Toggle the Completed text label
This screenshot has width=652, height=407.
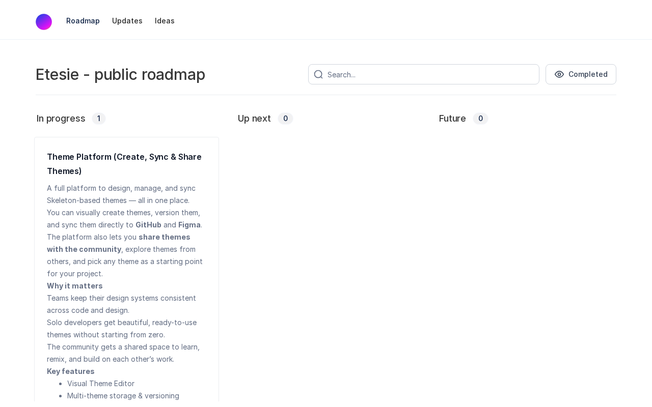588,74
